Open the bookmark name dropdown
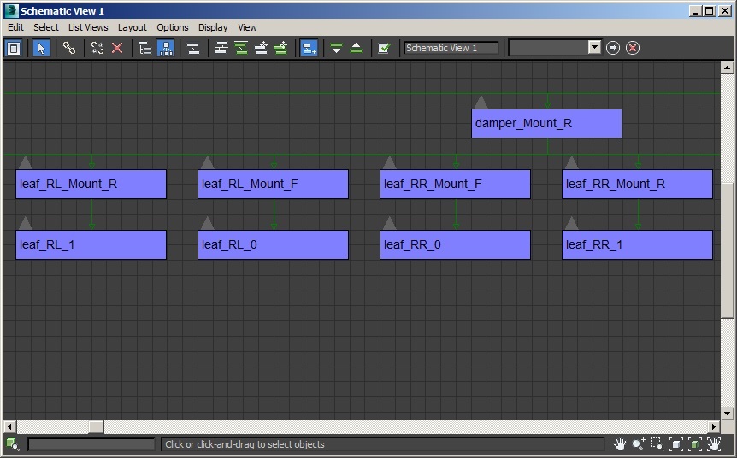The height and width of the screenshot is (458, 737). tap(594, 48)
